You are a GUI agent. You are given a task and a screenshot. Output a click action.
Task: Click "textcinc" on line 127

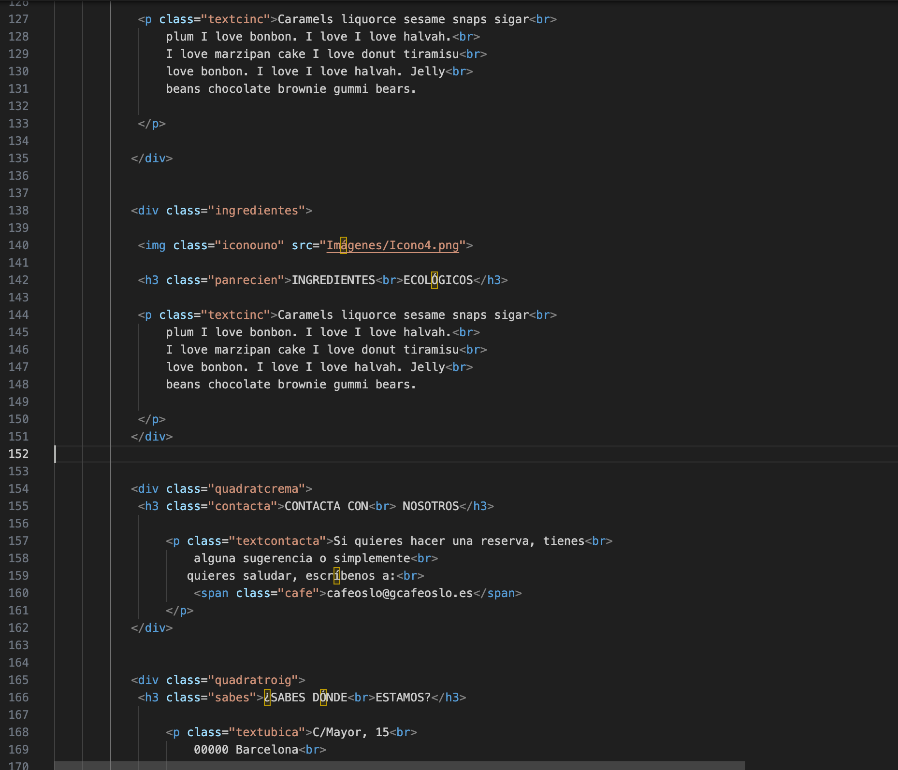coord(236,19)
